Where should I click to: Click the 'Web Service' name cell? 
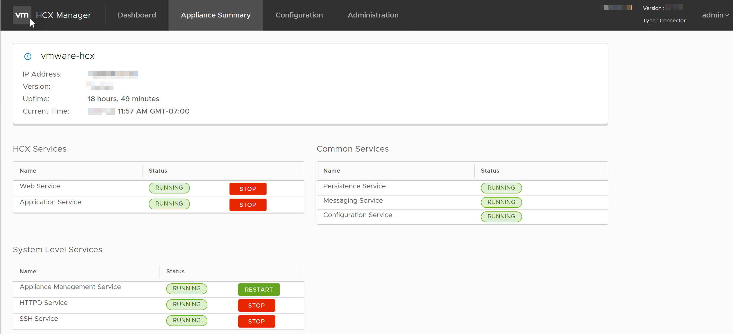[40, 186]
